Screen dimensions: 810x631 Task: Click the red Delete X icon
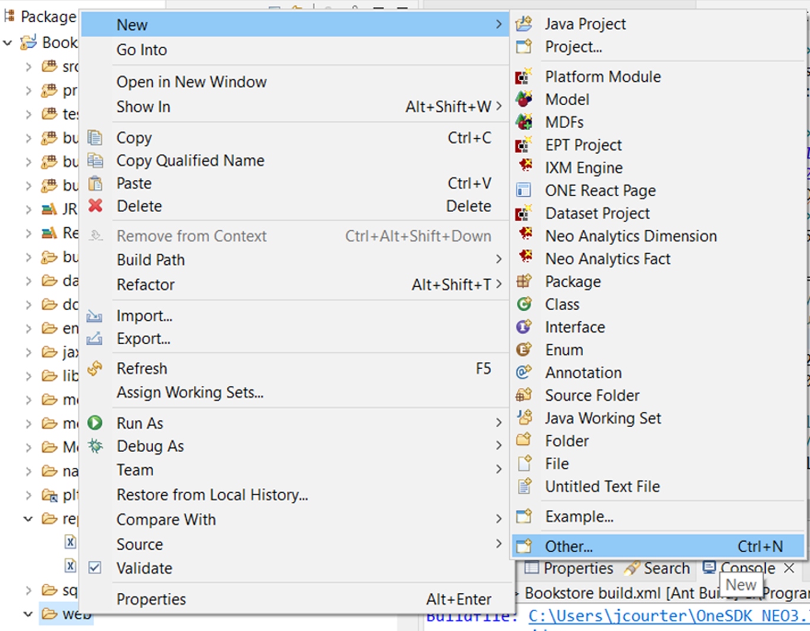tap(95, 206)
